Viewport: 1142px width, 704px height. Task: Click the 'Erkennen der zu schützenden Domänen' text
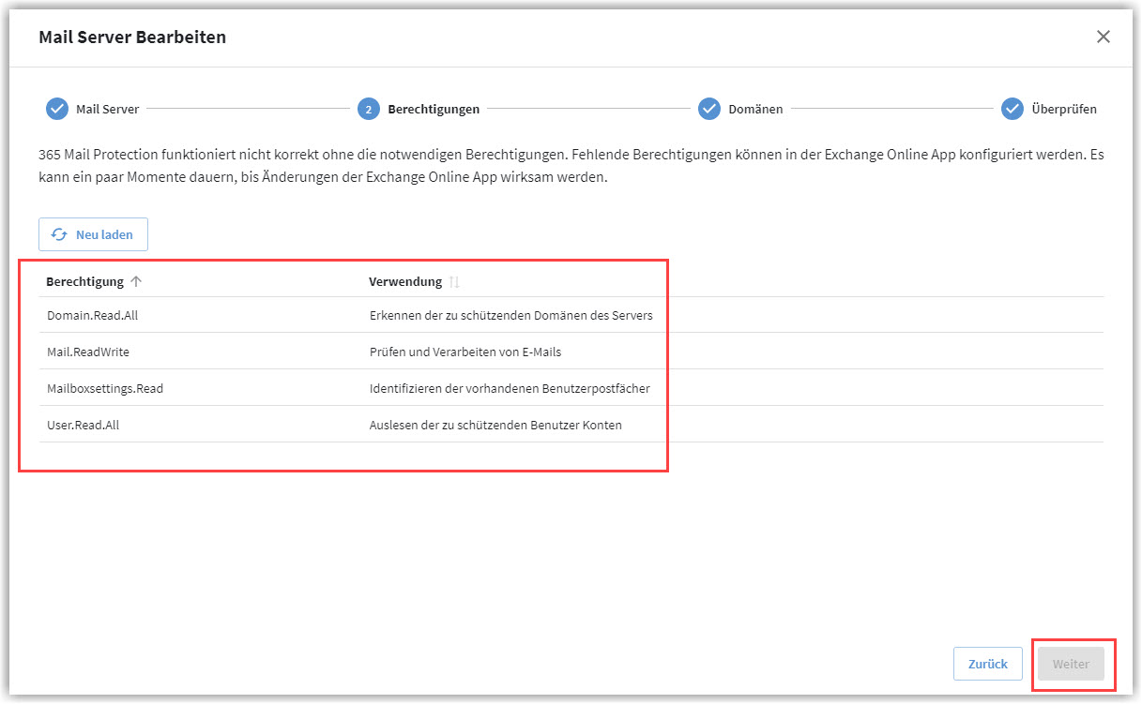[510, 315]
